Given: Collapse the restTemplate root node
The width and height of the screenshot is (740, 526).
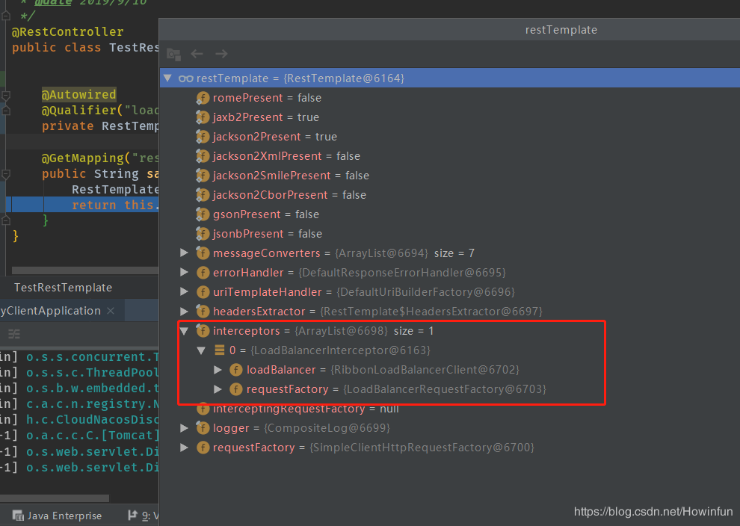Looking at the screenshot, I should pos(167,78).
